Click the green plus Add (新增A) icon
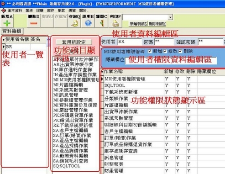 tap(7, 23)
